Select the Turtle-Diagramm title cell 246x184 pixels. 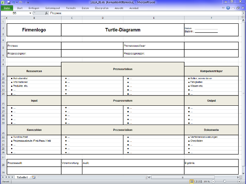pos(122,30)
